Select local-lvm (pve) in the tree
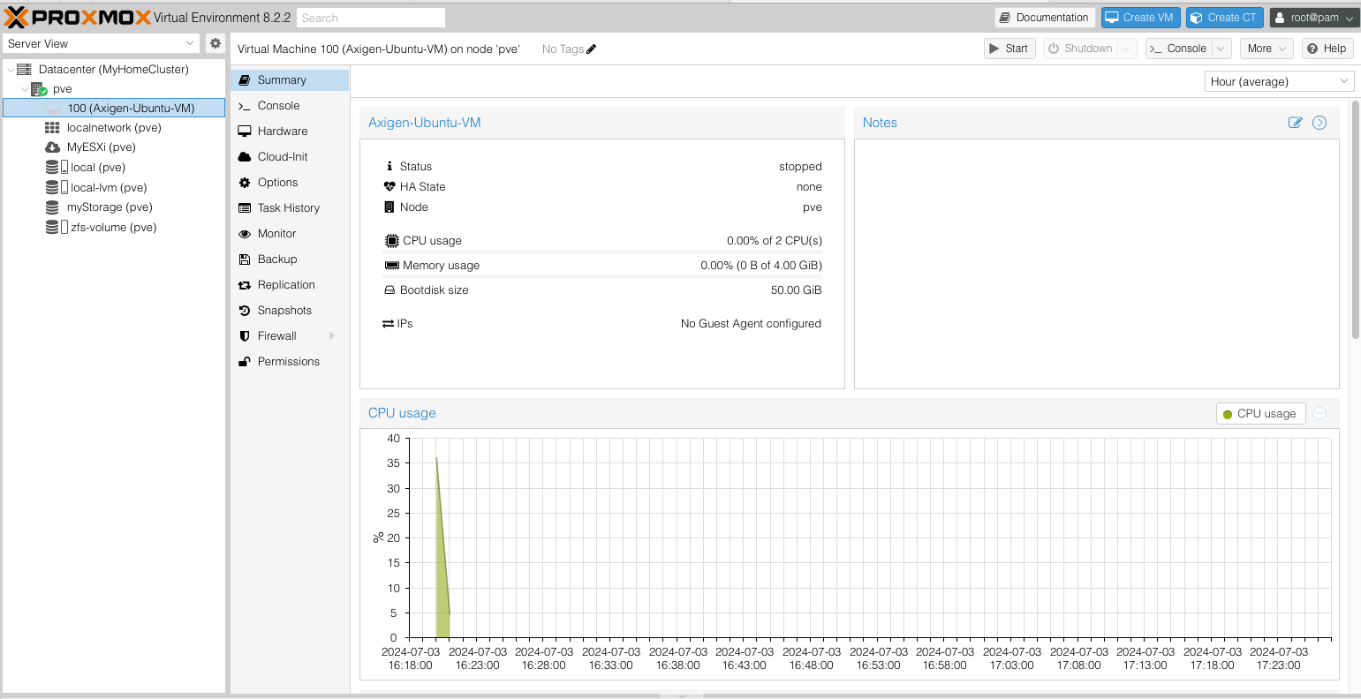 pyautogui.click(x=114, y=188)
